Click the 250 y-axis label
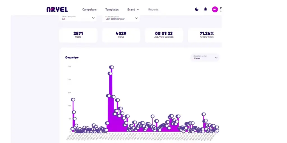287x143 pixels. pos(69,66)
